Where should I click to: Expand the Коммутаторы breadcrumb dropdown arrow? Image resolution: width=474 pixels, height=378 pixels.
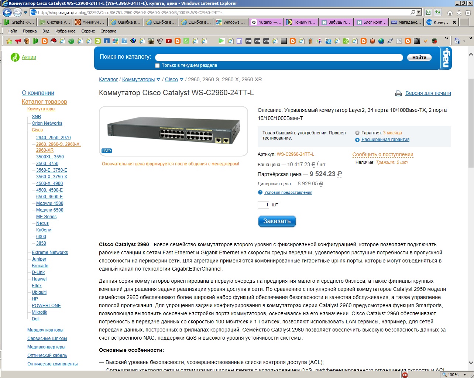point(158,79)
